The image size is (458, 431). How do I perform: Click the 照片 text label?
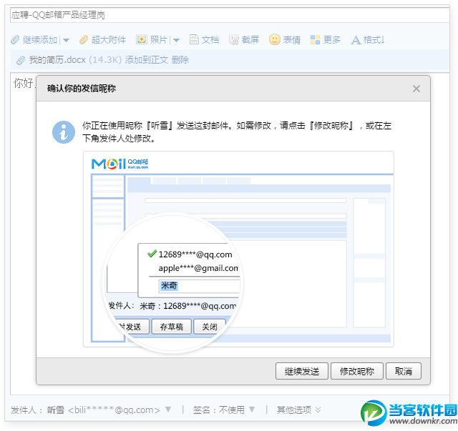click(x=159, y=40)
